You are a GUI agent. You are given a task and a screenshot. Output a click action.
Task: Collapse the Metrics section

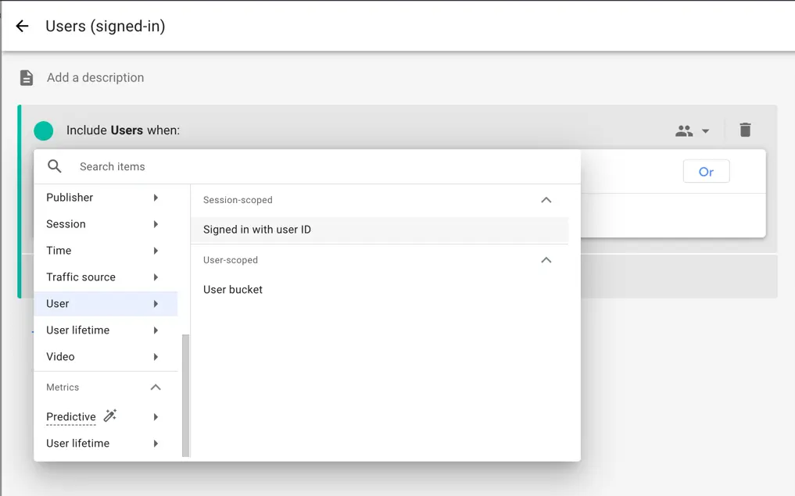click(x=156, y=387)
